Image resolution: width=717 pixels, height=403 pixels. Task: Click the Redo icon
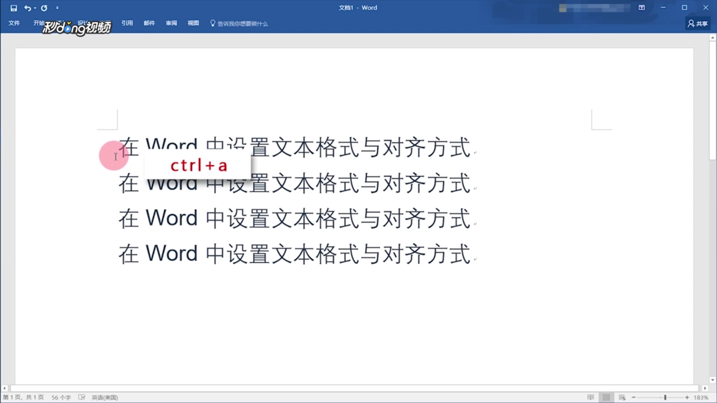click(x=44, y=7)
